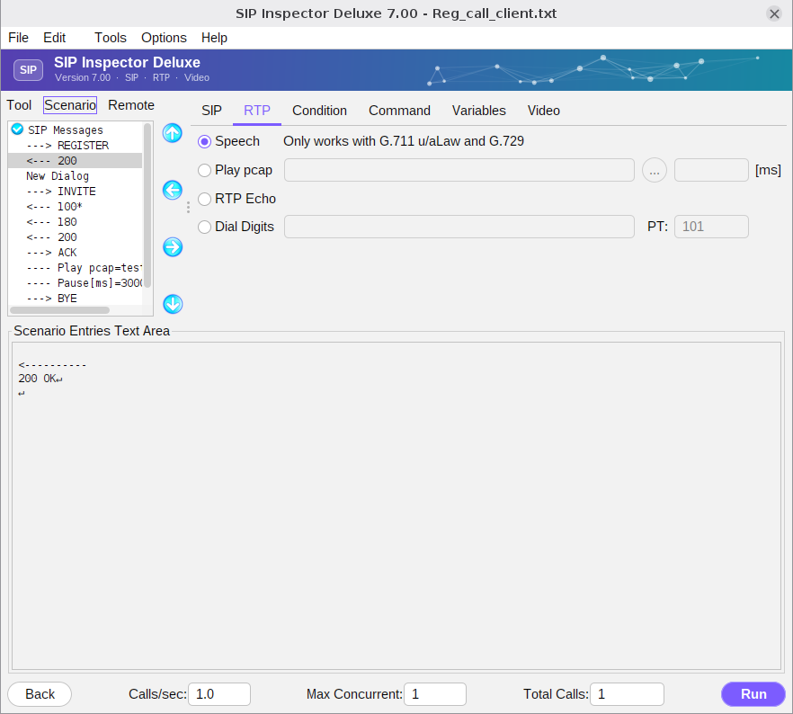Select the Speech radio button
This screenshot has width=793, height=714.
(x=204, y=141)
